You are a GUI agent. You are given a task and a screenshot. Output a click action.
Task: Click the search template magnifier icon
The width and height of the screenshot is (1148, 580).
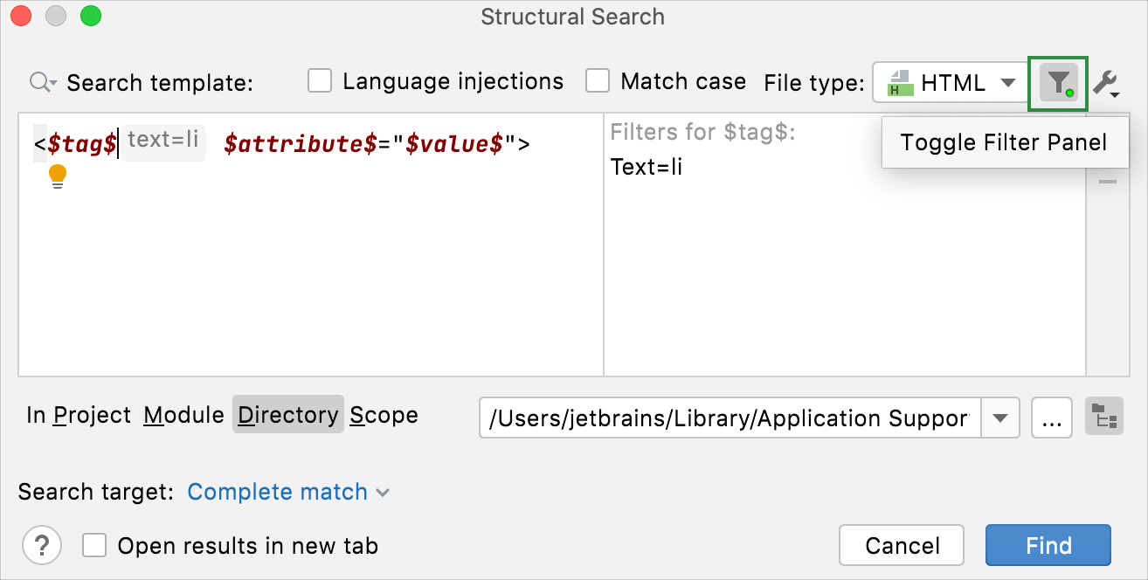click(x=40, y=83)
